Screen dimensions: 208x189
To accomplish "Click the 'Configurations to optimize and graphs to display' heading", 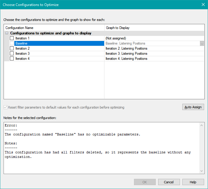I will coord(51,33).
